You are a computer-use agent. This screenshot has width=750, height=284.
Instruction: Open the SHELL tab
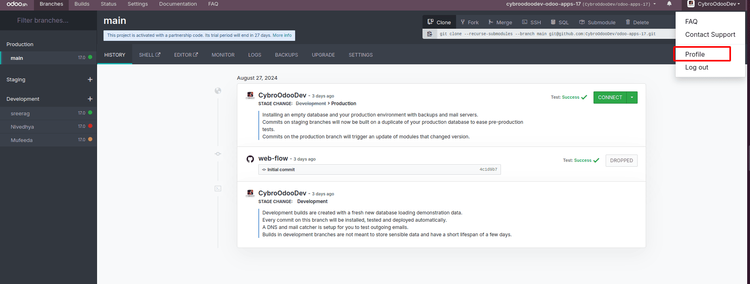pyautogui.click(x=150, y=55)
